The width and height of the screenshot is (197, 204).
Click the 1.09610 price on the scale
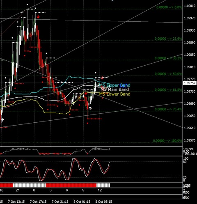190,128
